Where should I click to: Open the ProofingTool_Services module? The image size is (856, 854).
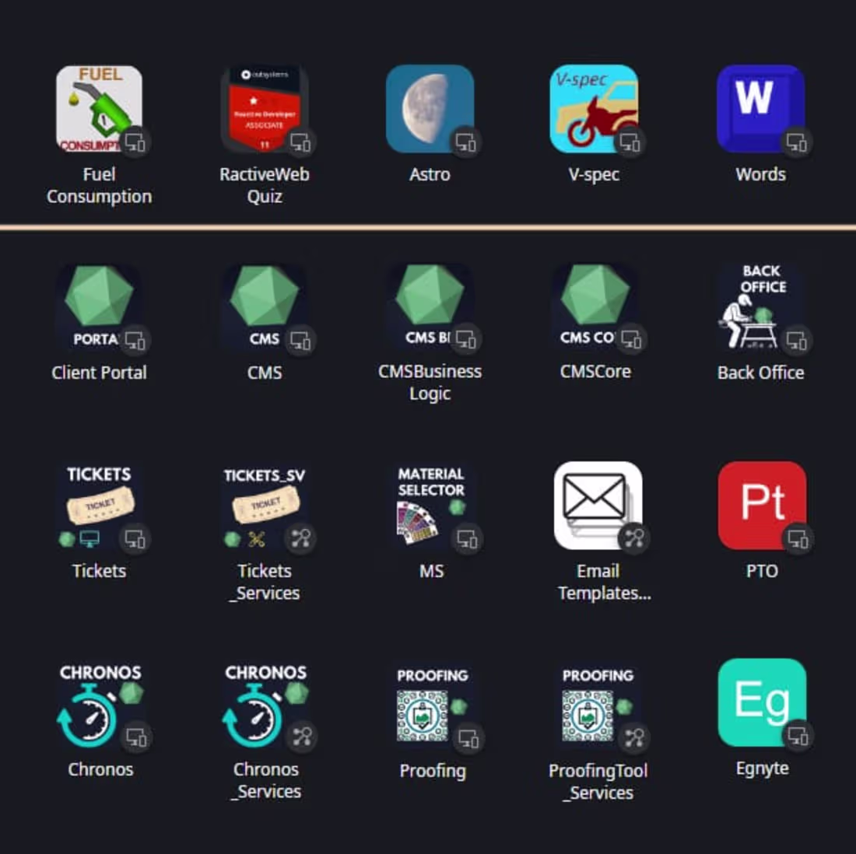coord(595,704)
